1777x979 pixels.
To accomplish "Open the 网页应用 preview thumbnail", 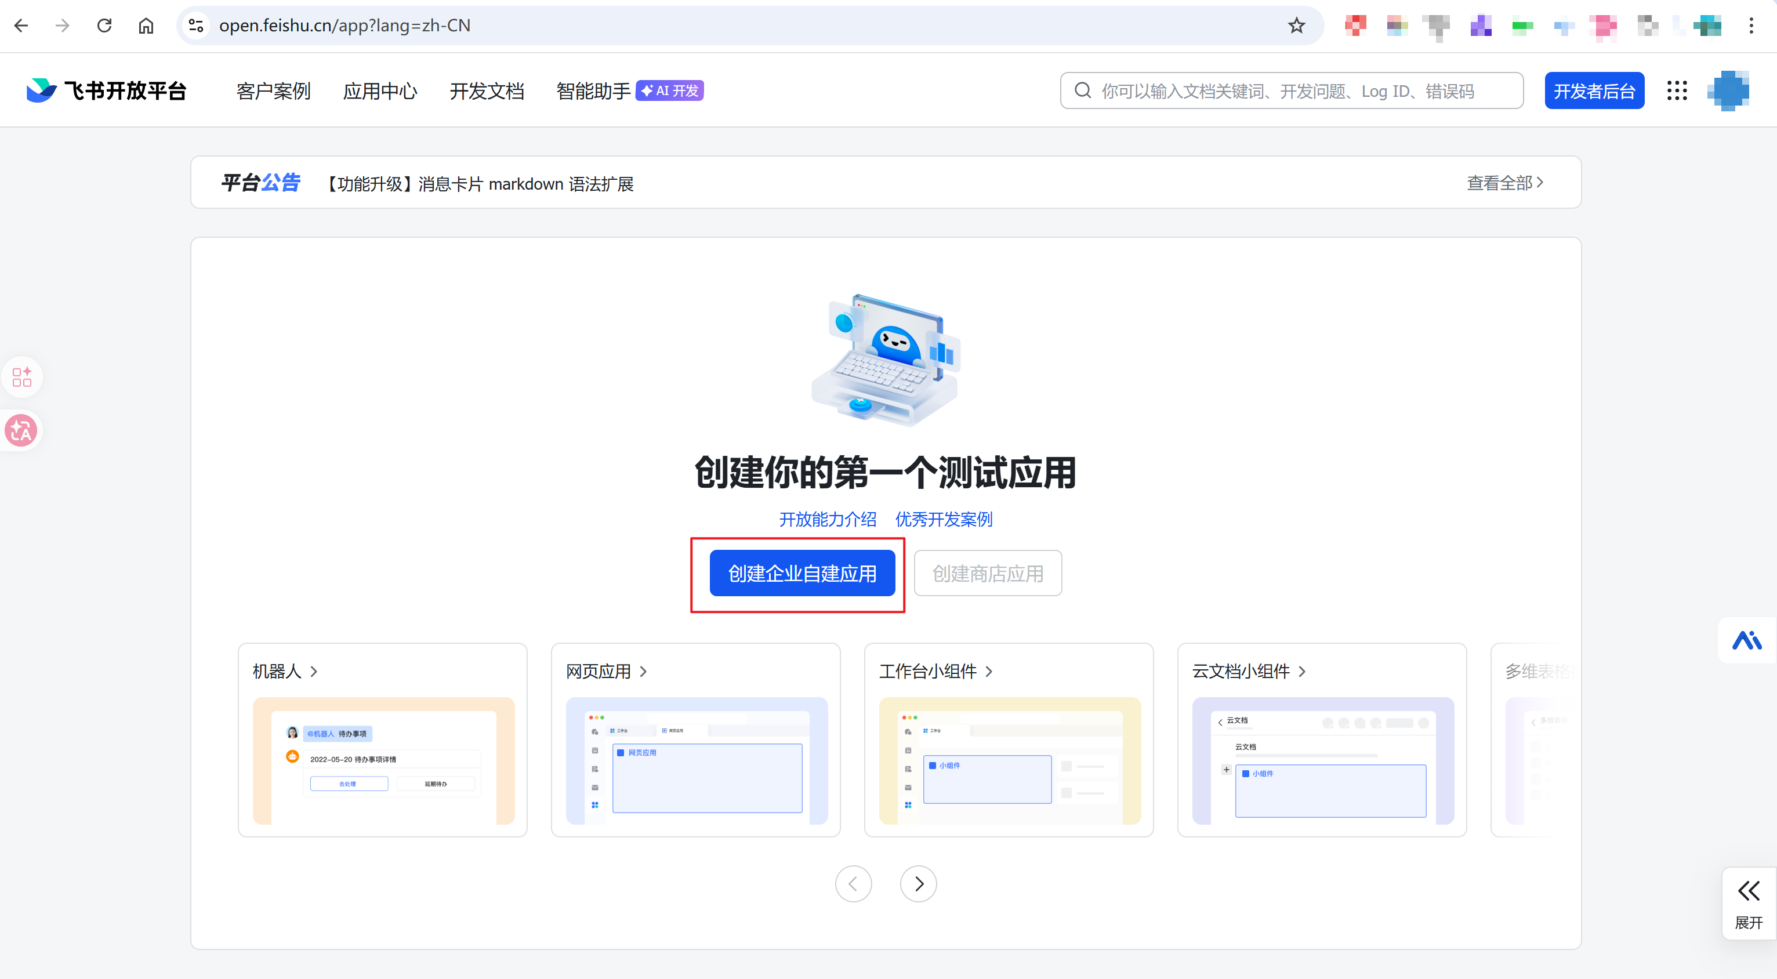I will [x=696, y=760].
